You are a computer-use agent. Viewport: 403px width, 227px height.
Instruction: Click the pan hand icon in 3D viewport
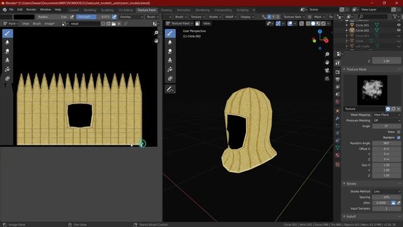click(x=327, y=62)
